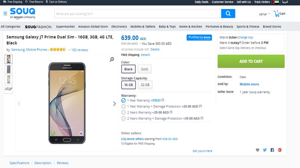
Task: Share product on Twitter
Action: [x=265, y=150]
